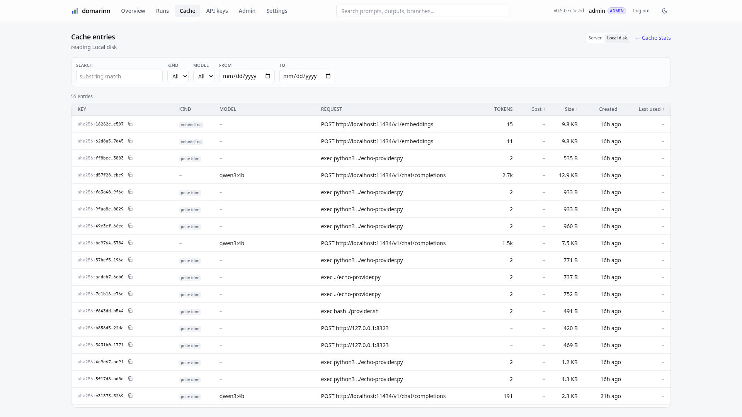Open the API keys tab
The width and height of the screenshot is (742, 417).
tap(217, 11)
